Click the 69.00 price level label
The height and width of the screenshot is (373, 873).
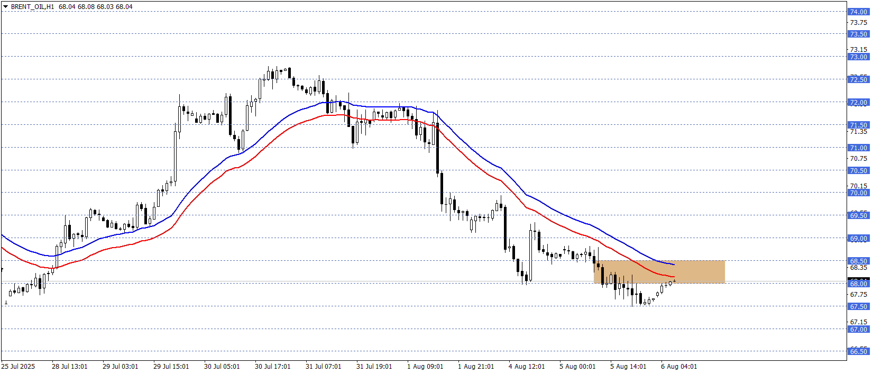click(858, 238)
